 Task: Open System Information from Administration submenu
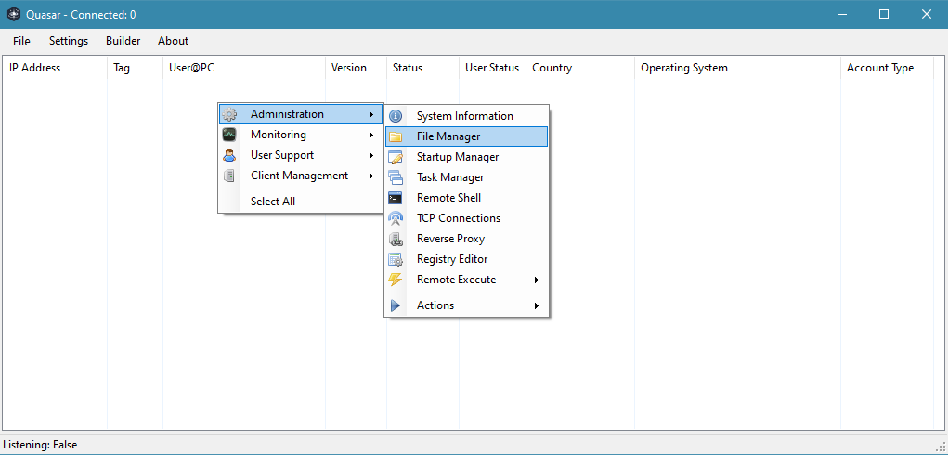(x=466, y=116)
